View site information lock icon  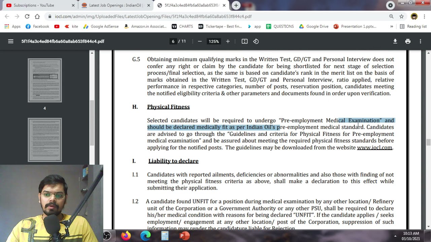coord(50,16)
